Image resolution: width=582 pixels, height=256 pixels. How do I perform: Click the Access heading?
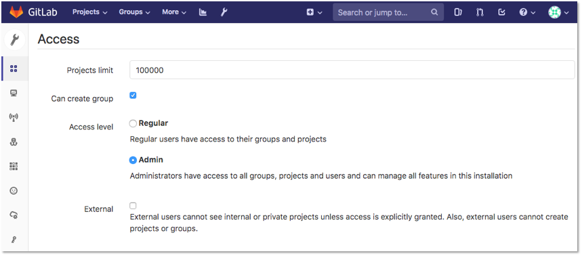pyautogui.click(x=59, y=39)
